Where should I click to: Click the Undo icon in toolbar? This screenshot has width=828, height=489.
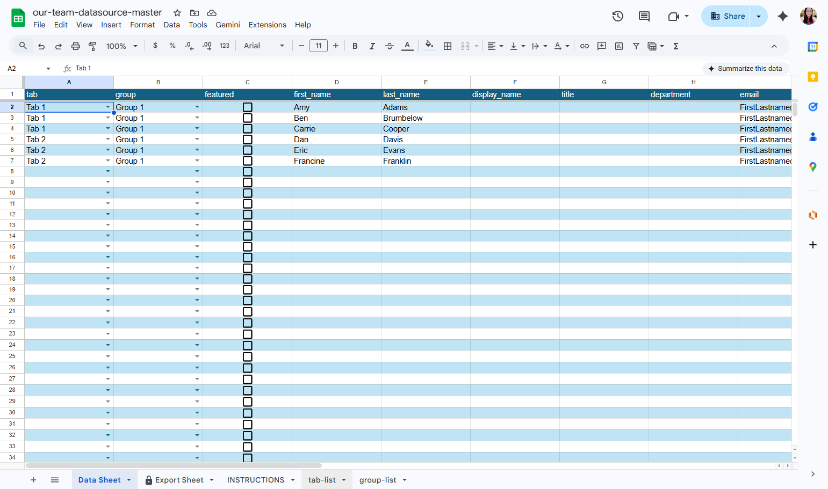coord(41,46)
